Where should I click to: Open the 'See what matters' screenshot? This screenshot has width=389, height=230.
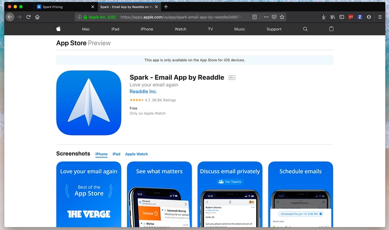[x=159, y=195]
